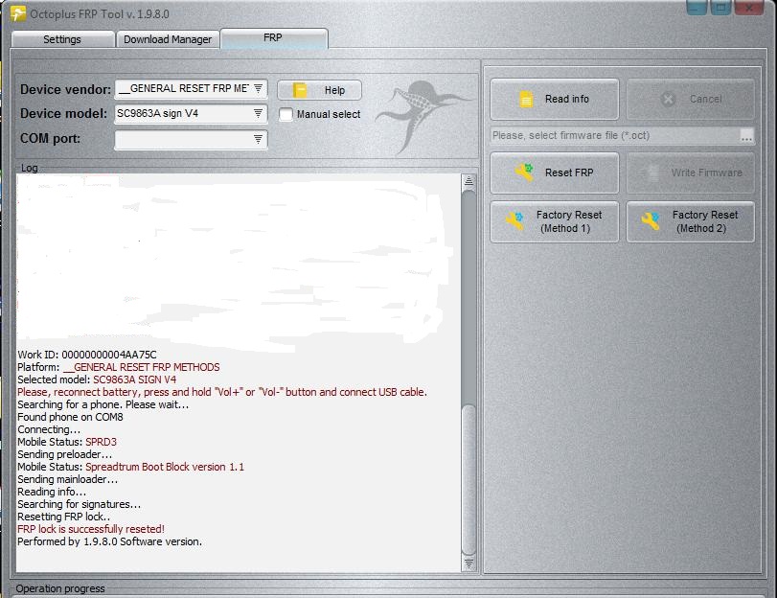Click the 'Found phone on COM8' log line
Viewport: 777px width, 598px height.
coord(70,417)
